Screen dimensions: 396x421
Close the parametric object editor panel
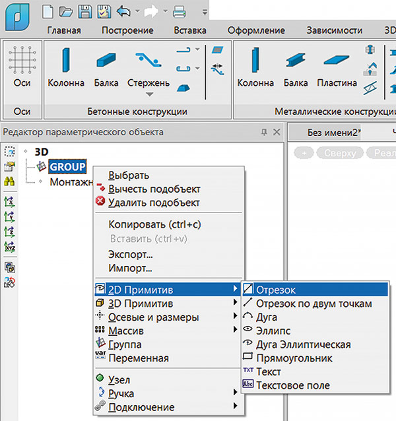[277, 132]
